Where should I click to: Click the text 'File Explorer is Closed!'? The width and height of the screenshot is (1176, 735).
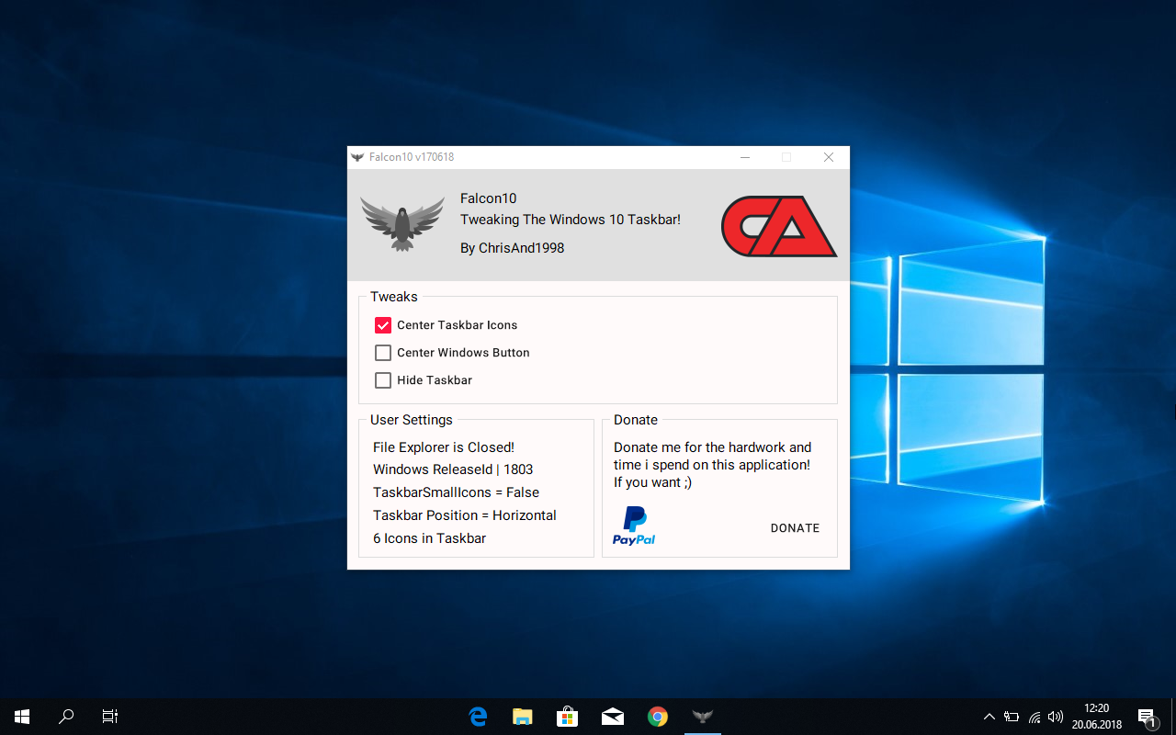click(444, 447)
